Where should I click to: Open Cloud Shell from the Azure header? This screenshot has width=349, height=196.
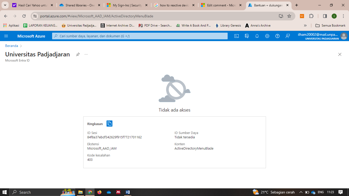tap(237, 36)
